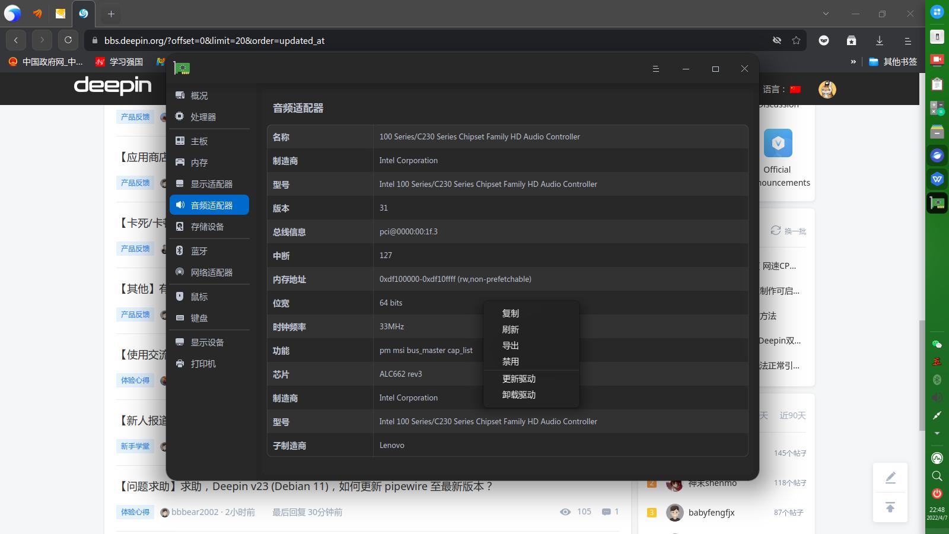This screenshot has height=534, width=949.
Task: Open the WPS icon in the dock
Action: pos(937,179)
